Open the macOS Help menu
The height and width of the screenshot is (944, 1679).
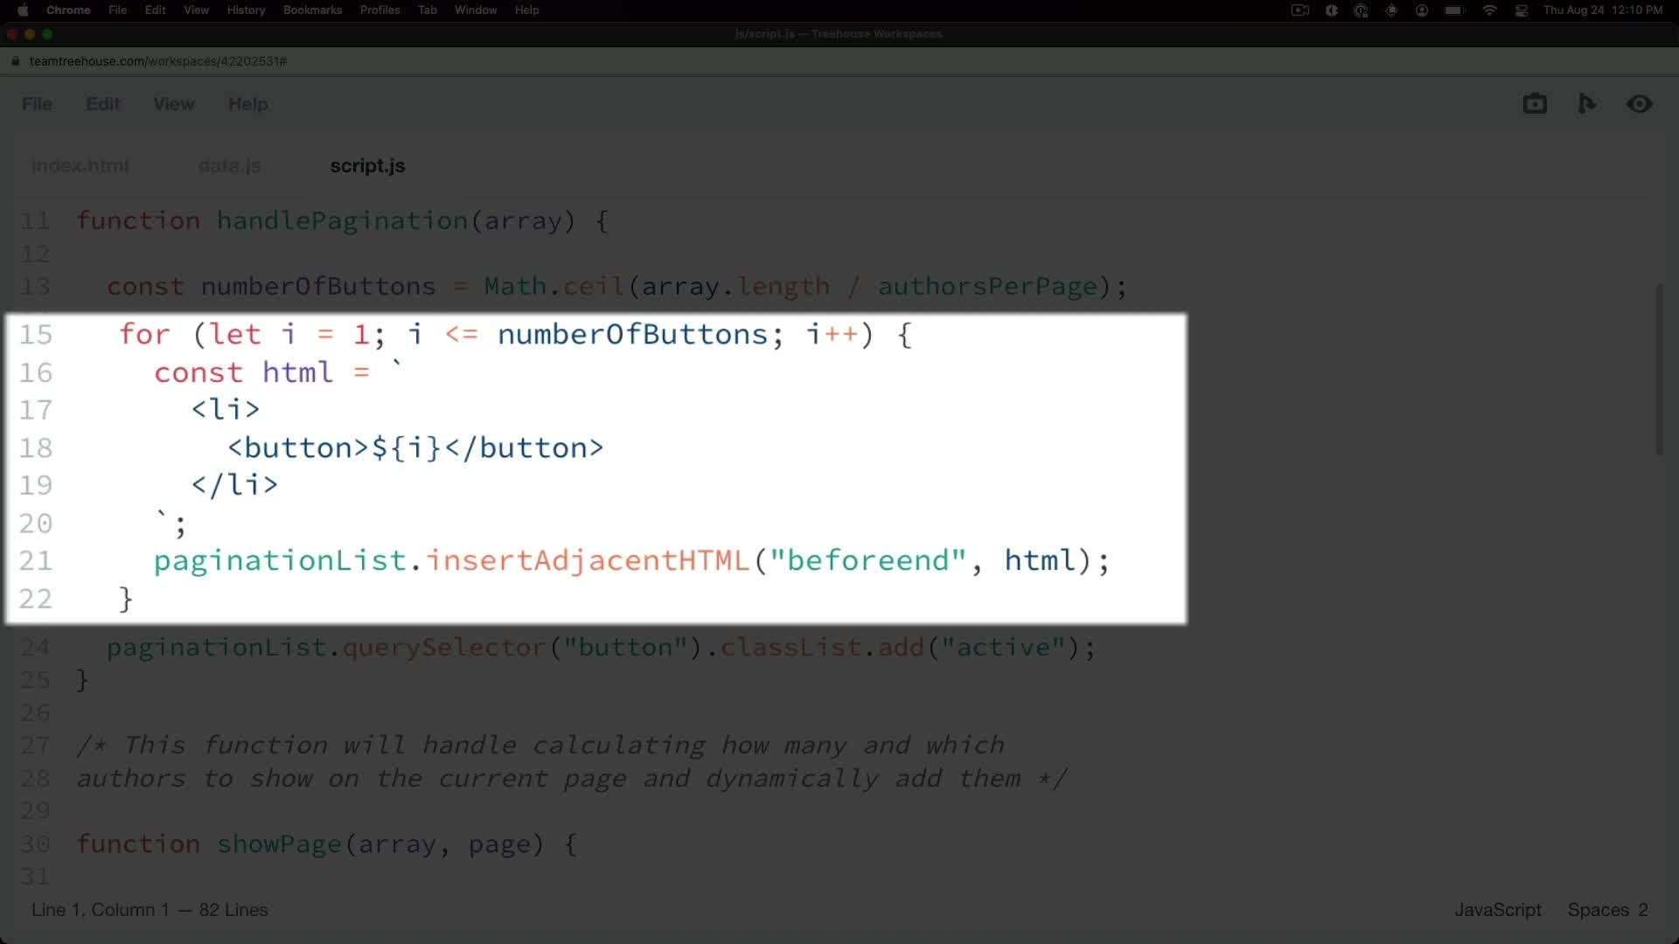click(x=527, y=10)
